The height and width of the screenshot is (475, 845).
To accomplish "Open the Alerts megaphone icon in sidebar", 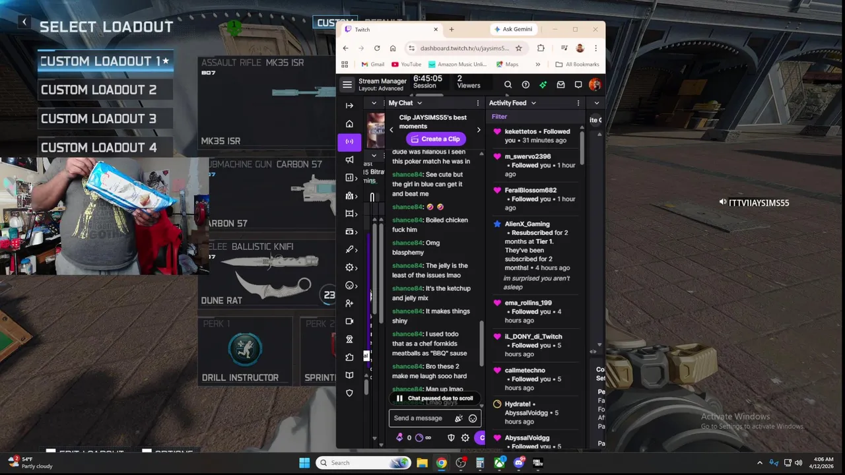I will pyautogui.click(x=349, y=160).
